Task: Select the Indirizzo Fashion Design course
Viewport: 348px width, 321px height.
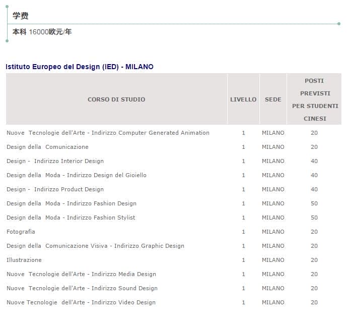Action: (x=72, y=203)
